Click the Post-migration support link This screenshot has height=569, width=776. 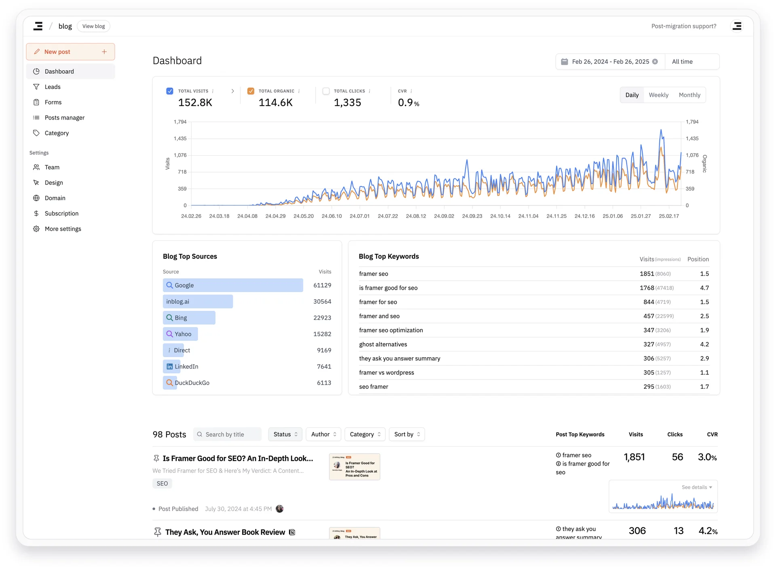pos(684,26)
